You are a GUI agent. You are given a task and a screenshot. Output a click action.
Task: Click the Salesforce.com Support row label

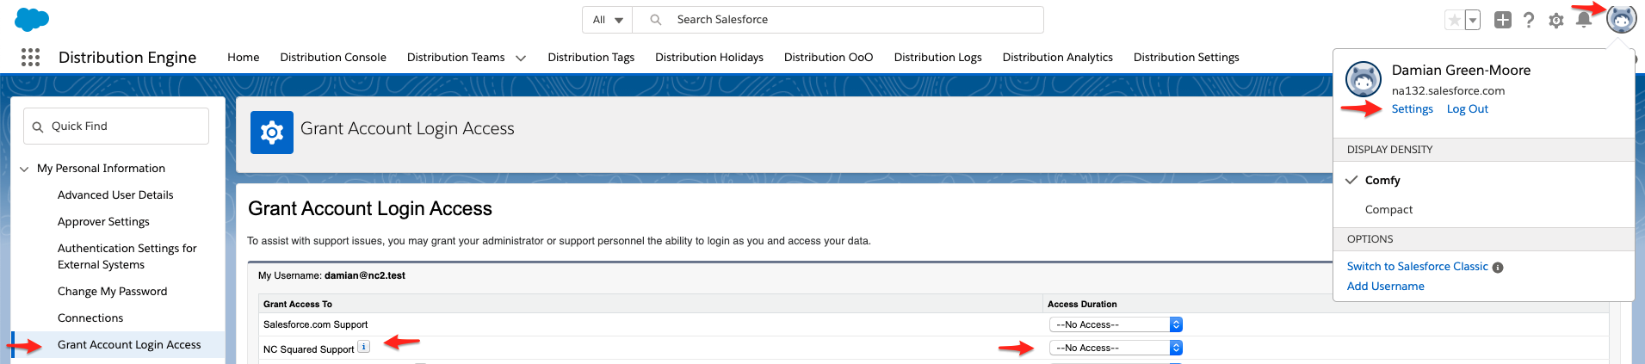[x=316, y=324]
